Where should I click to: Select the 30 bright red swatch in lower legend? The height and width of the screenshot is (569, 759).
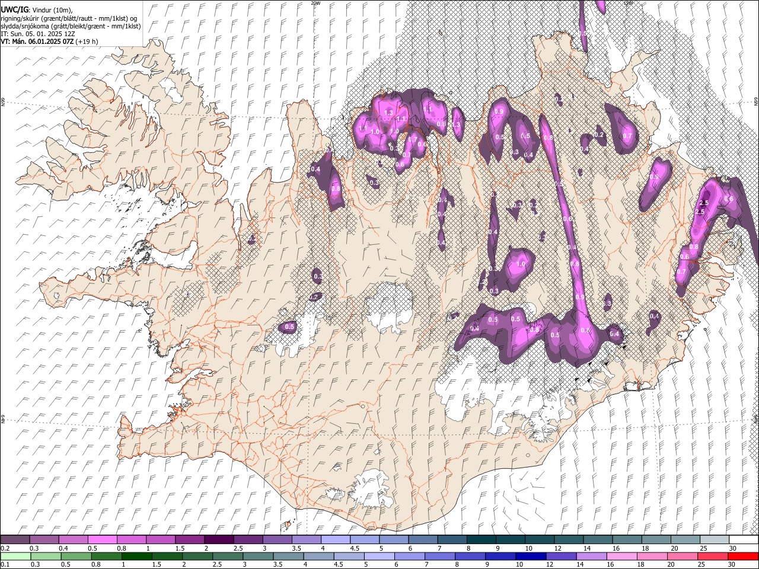[742, 557]
